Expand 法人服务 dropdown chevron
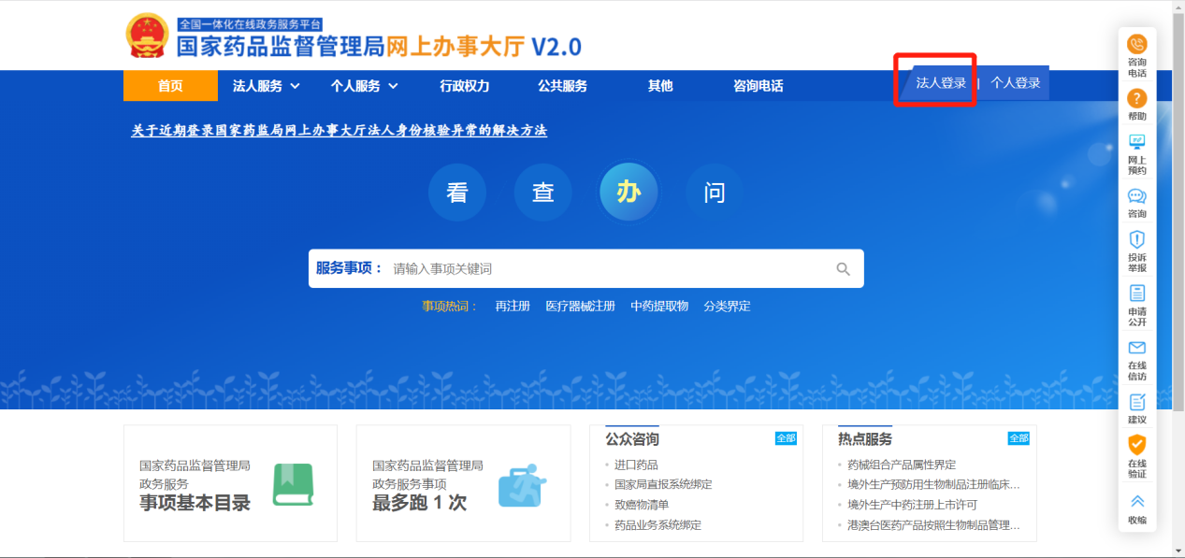1185x558 pixels. (296, 86)
